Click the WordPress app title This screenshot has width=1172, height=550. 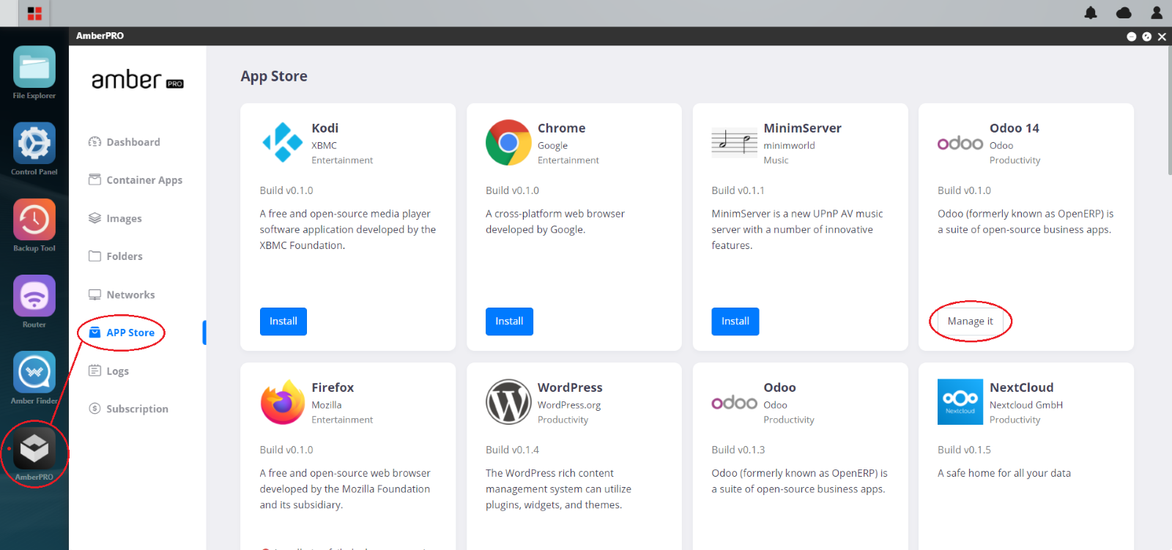[570, 387]
